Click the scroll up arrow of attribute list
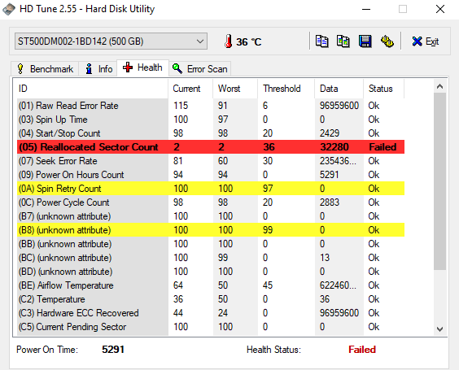Viewport: 459px width, 370px height. (x=439, y=86)
